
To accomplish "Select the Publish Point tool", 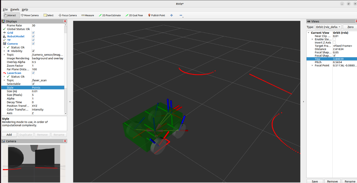I will point(156,15).
